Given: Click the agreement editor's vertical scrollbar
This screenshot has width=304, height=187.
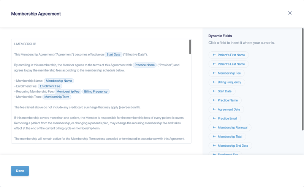Looking at the screenshot, I should (x=190, y=47).
